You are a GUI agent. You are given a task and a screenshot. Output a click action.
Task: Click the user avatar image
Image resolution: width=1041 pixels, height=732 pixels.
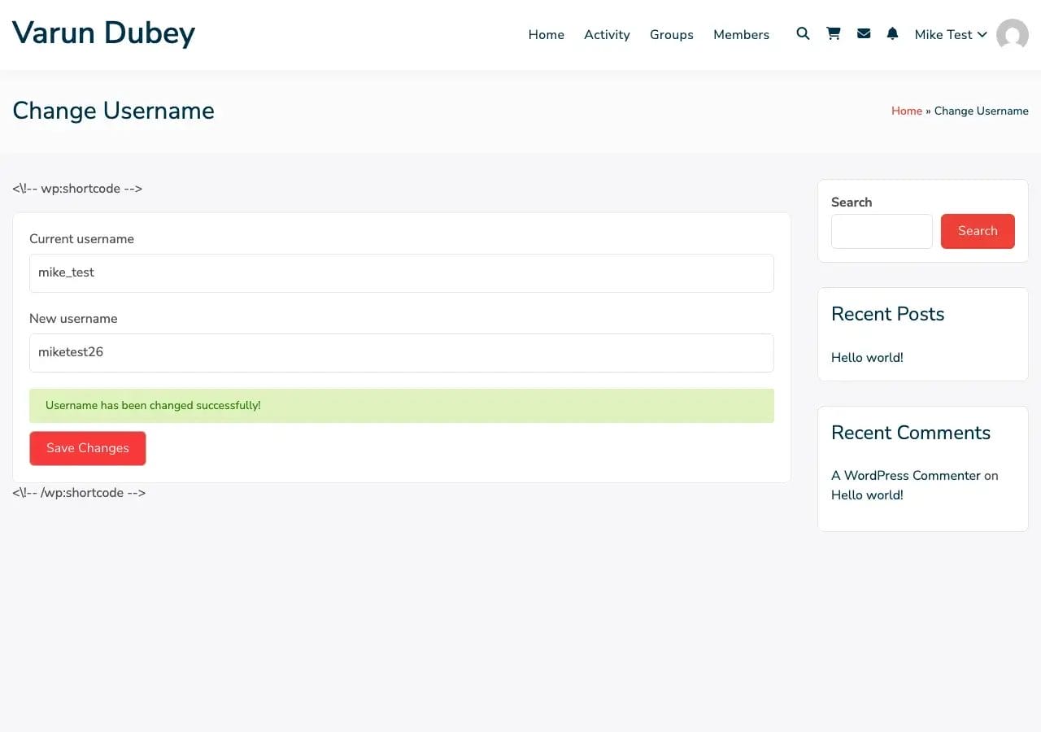[1012, 35]
